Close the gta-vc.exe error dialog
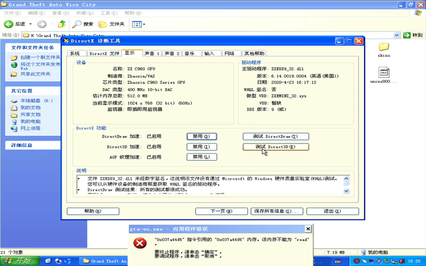Image resolution: width=426 pixels, height=266 pixels. pos(308,229)
